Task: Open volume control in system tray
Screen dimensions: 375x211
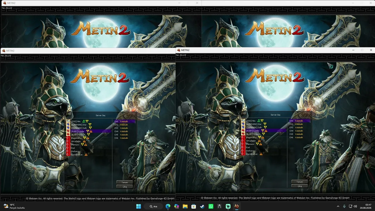Action: [x=355, y=206]
